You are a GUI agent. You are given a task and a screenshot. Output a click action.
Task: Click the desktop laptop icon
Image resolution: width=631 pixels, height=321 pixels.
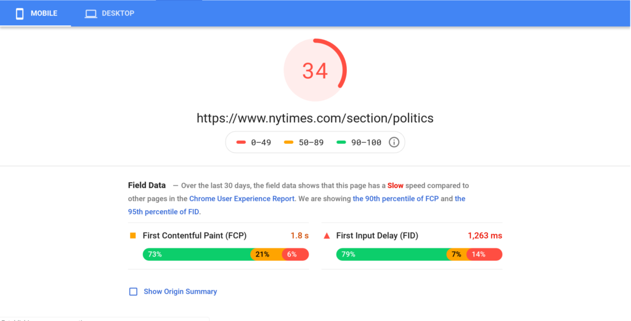tap(91, 14)
